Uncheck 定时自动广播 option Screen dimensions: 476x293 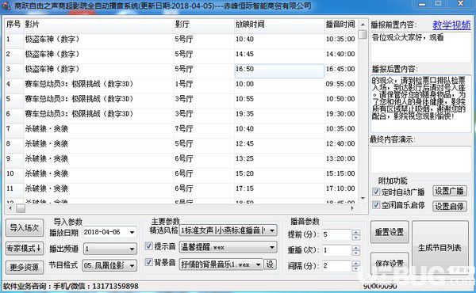pyautogui.click(x=376, y=192)
